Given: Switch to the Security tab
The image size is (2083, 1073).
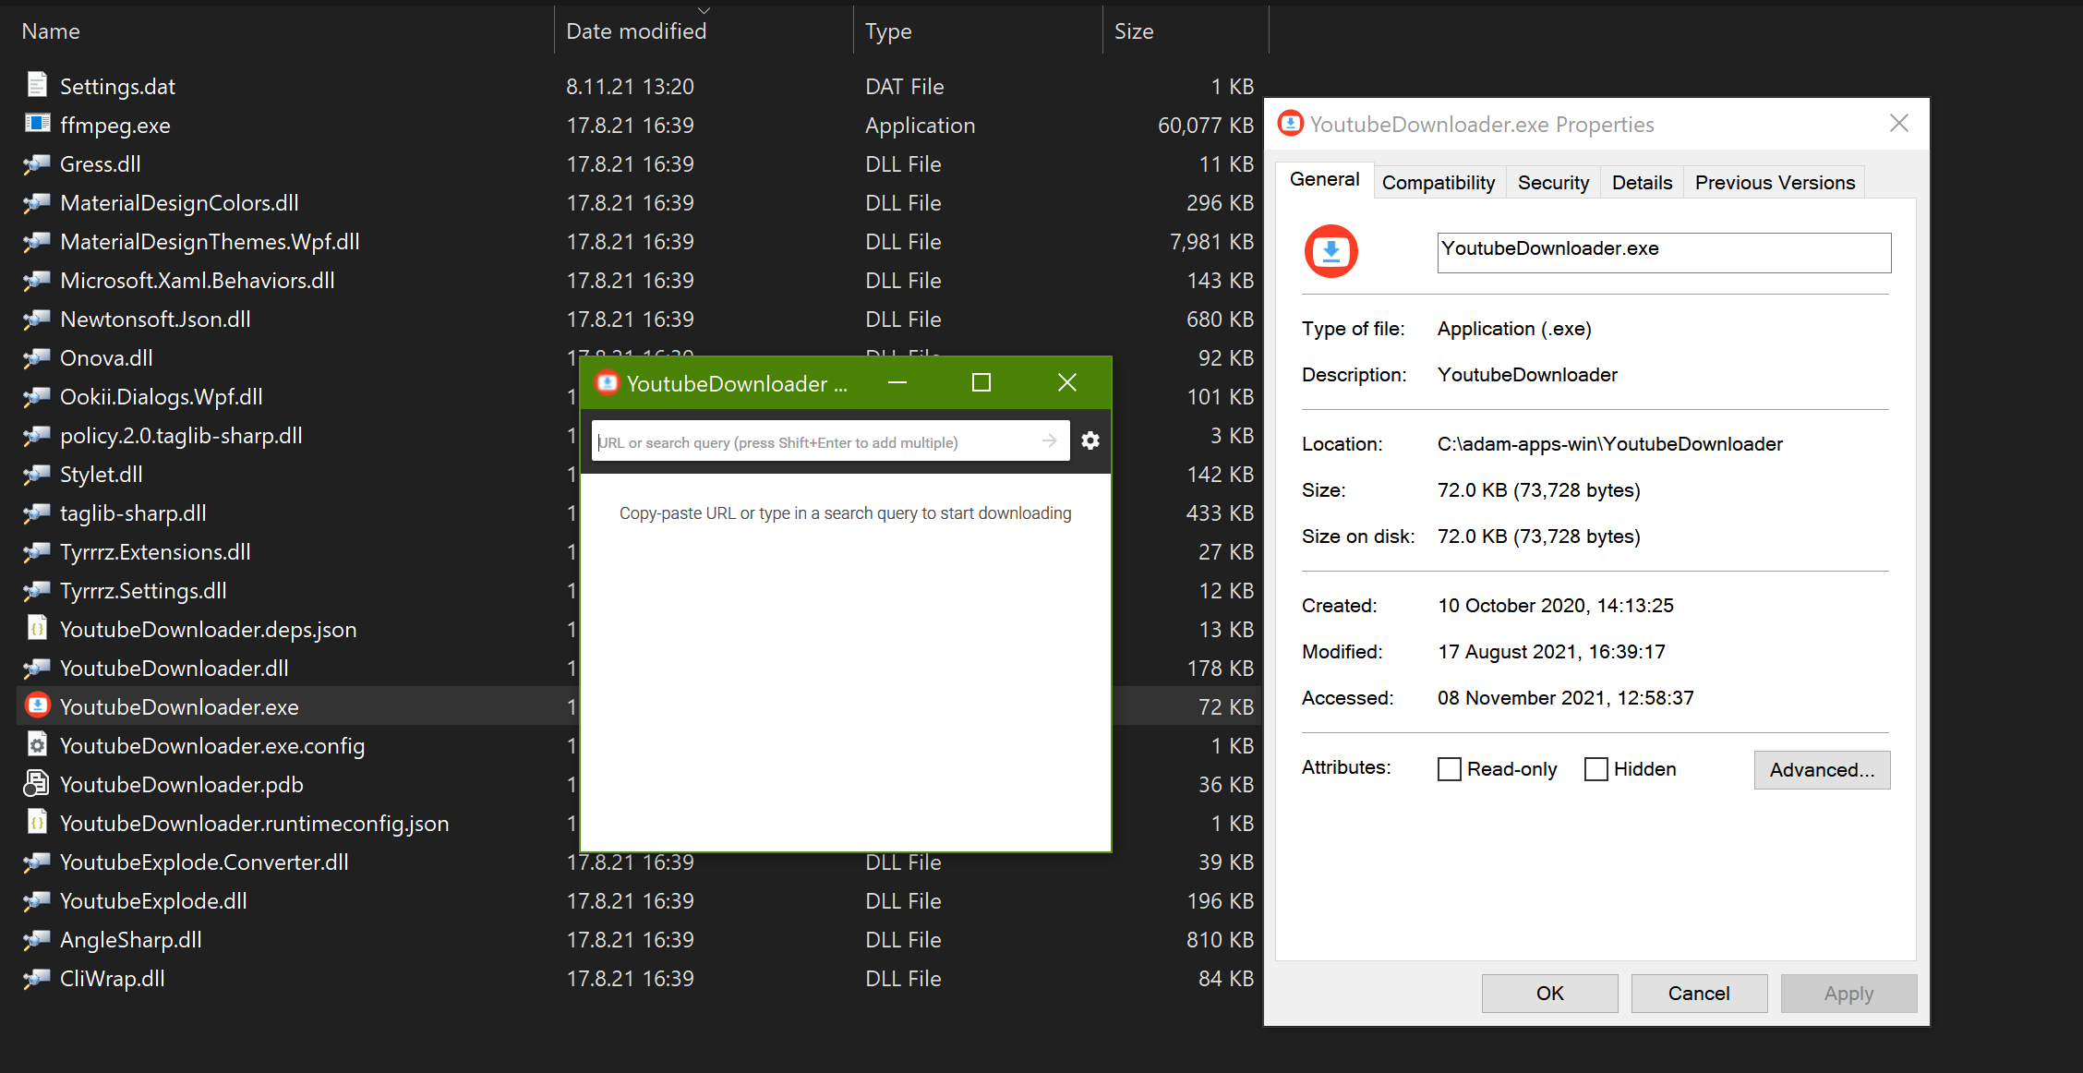Looking at the screenshot, I should [1553, 182].
